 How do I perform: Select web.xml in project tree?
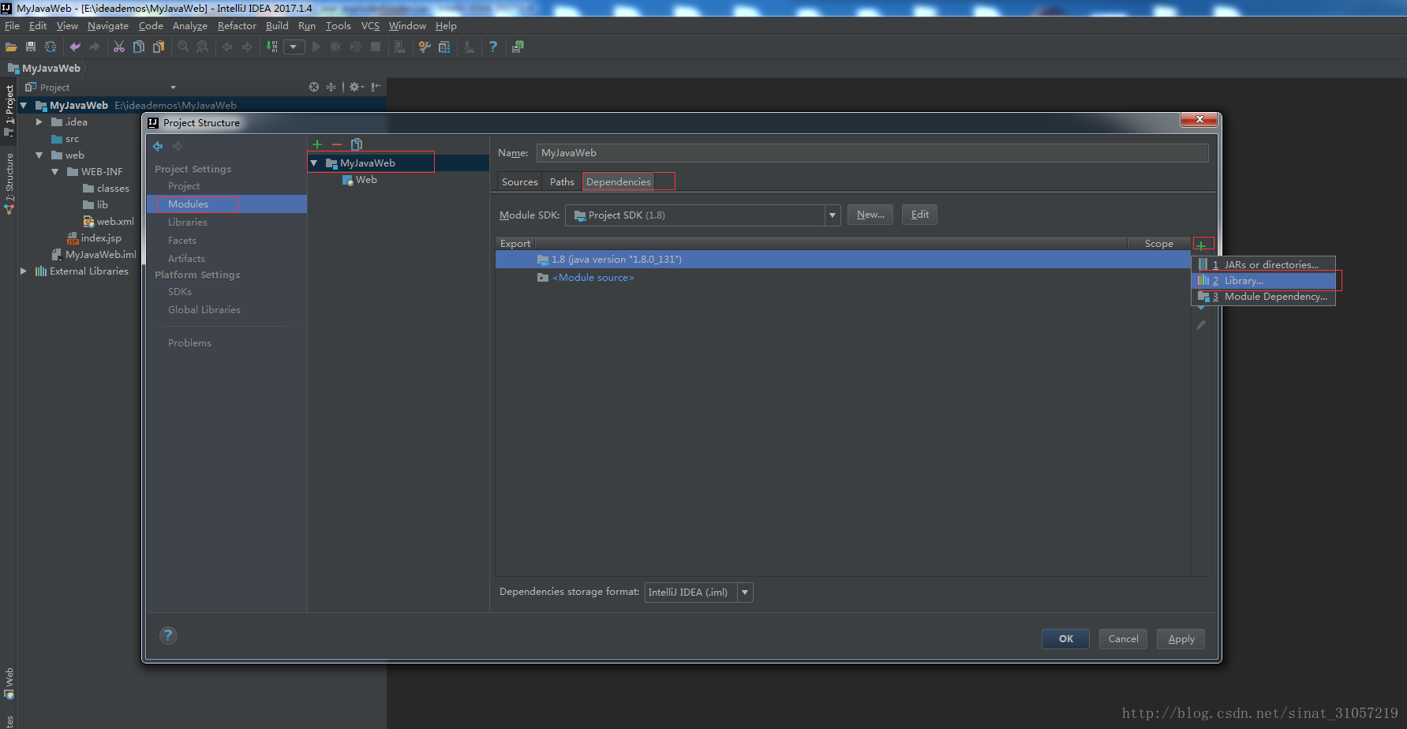[x=109, y=222]
